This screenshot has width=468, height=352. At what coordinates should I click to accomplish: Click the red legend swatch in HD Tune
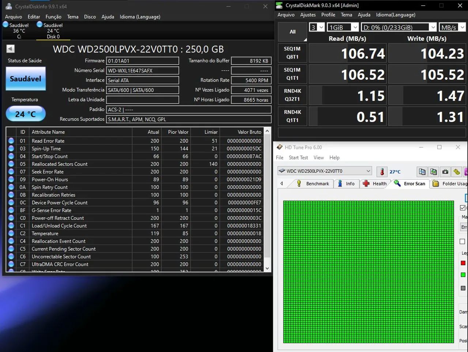(x=463, y=263)
